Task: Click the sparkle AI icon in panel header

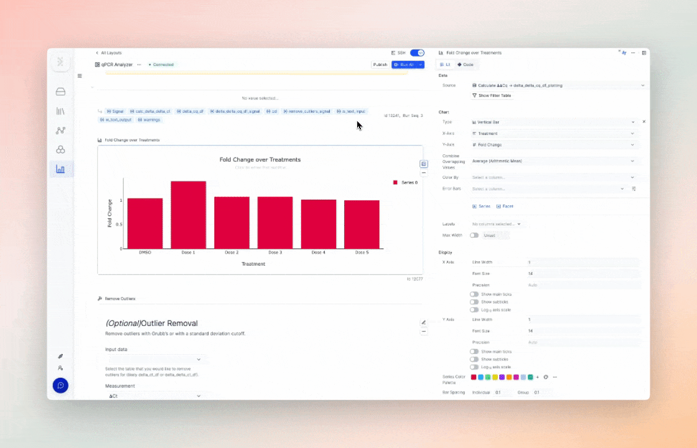Action: pyautogui.click(x=623, y=53)
